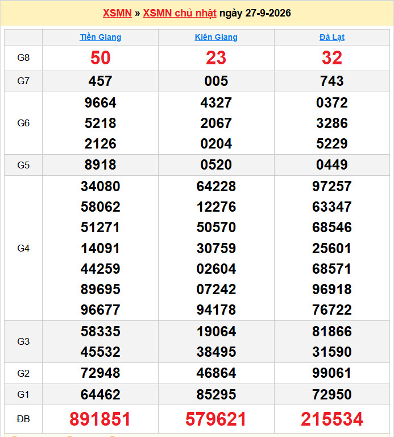Image resolution: width=394 pixels, height=437 pixels.
Task: Select Tiền Giang G1 result 64462
Action: 101,394
